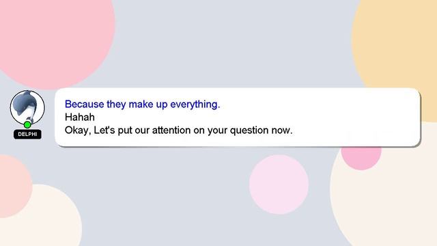437x246 pixels.
Task: Click the word "everything." in blue text
Action: pos(195,105)
